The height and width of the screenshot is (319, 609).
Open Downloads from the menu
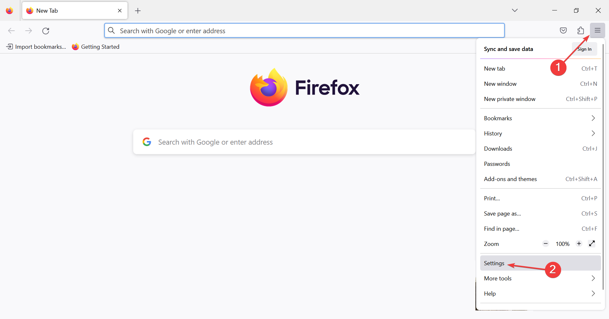coord(540,149)
